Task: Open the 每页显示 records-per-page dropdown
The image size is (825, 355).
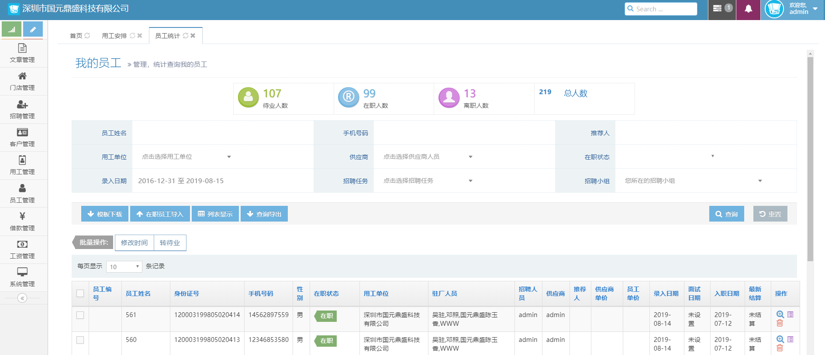Action: coord(124,266)
